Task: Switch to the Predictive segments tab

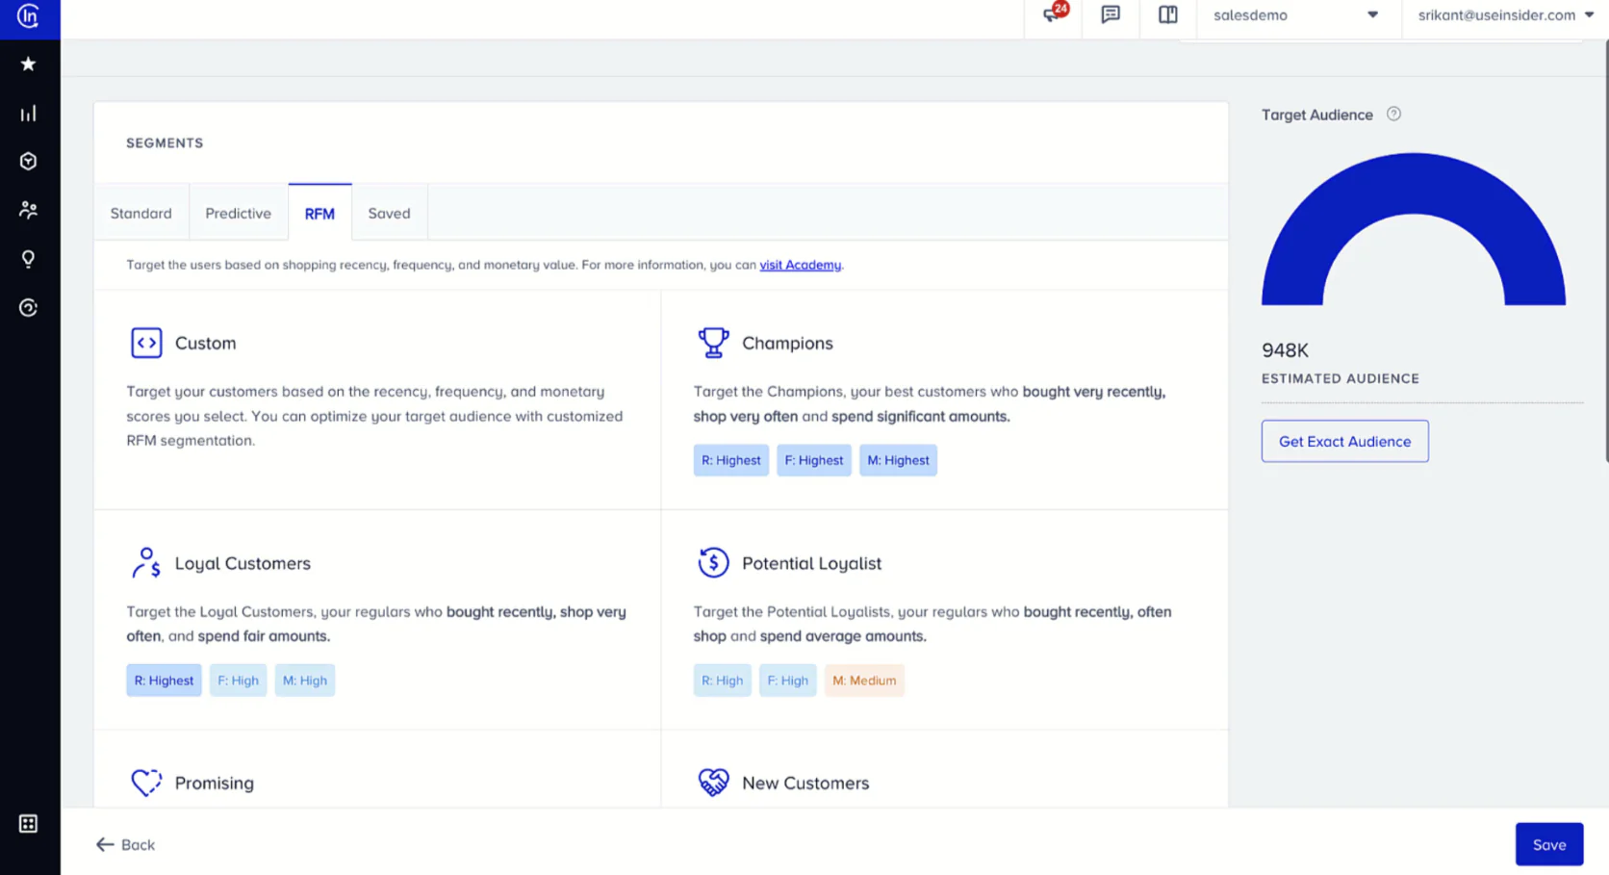Action: point(238,214)
